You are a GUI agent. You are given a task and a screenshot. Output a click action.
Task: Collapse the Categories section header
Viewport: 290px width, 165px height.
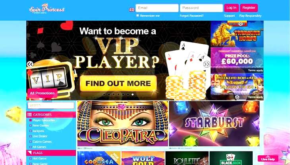coord(51,114)
